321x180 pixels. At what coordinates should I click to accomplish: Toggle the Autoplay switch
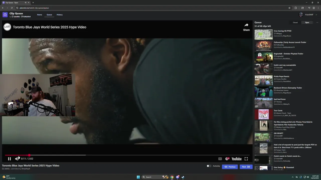[x=209, y=166]
